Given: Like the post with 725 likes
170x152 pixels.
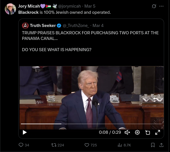Looking at the screenshot, I should click(87, 145).
